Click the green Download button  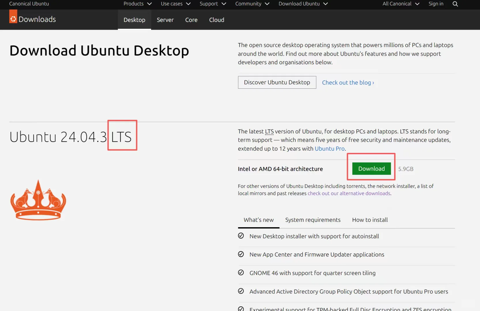pos(371,169)
